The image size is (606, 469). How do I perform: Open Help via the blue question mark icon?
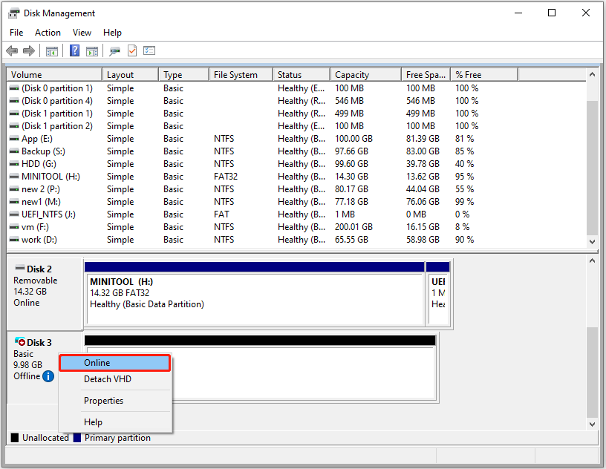coord(74,50)
